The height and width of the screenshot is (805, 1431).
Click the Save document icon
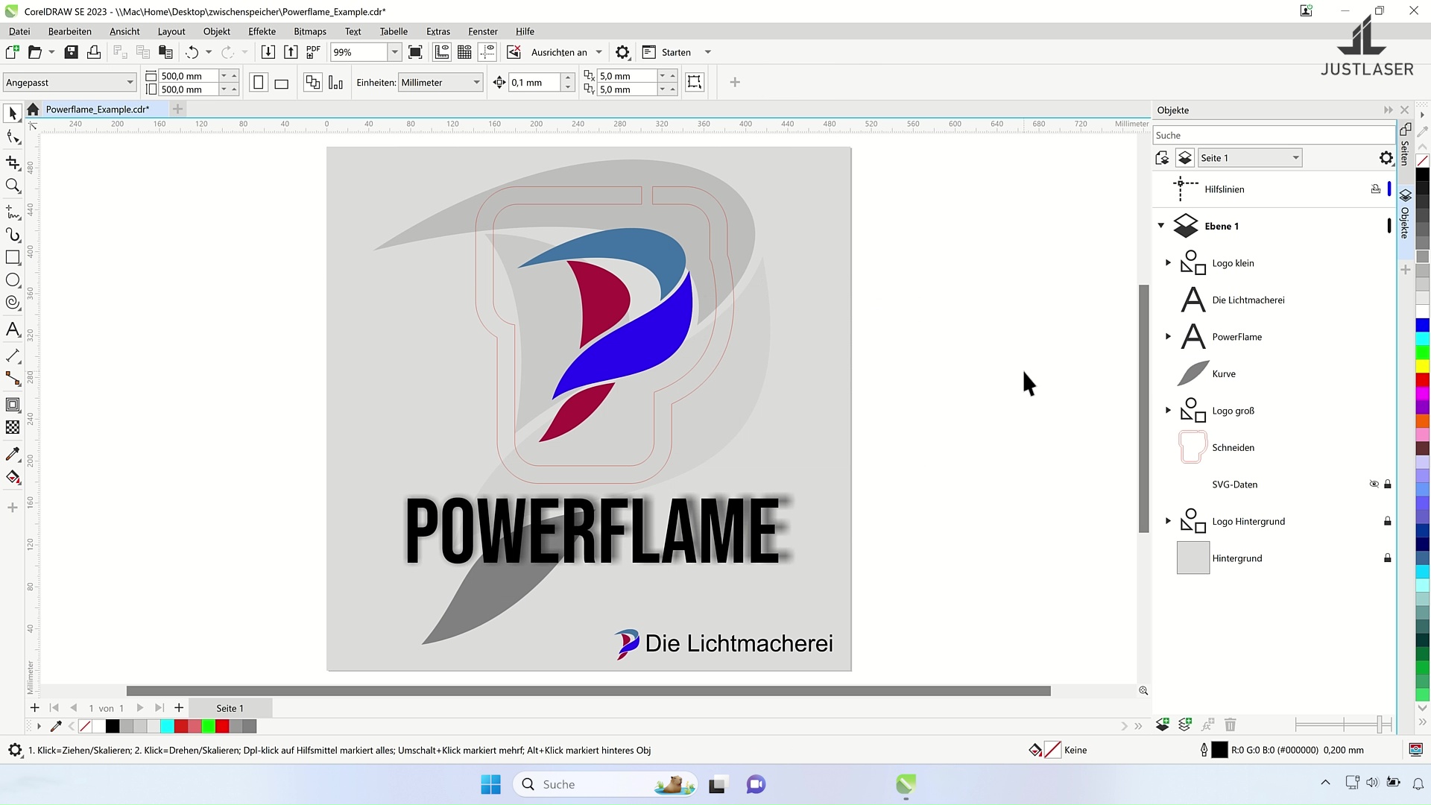(x=72, y=52)
